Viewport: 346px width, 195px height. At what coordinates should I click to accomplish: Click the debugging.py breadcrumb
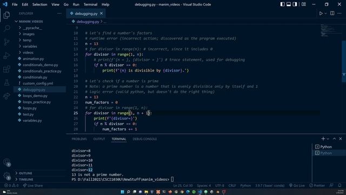point(88,22)
